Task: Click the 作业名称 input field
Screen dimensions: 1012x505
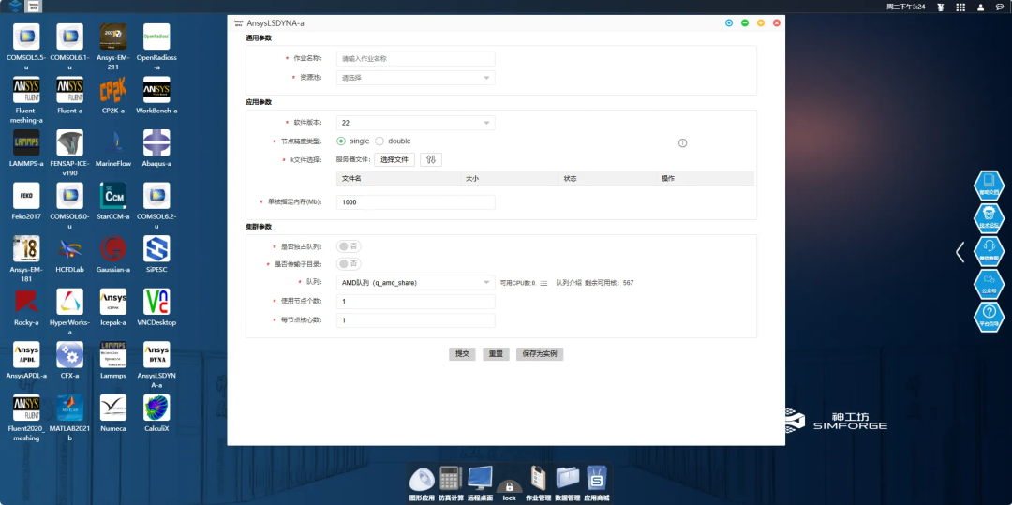Action: click(416, 59)
